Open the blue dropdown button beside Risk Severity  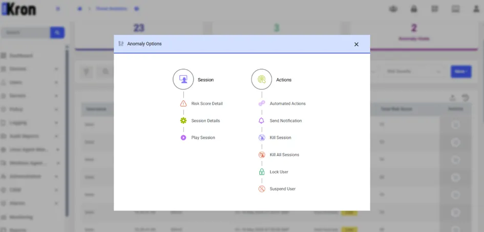point(461,72)
